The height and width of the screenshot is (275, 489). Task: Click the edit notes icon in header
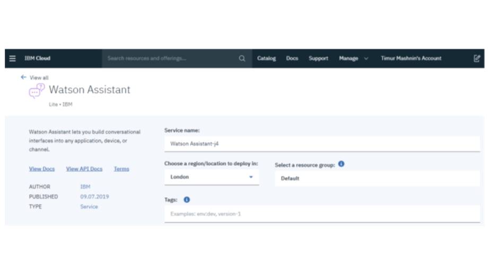coord(477,58)
